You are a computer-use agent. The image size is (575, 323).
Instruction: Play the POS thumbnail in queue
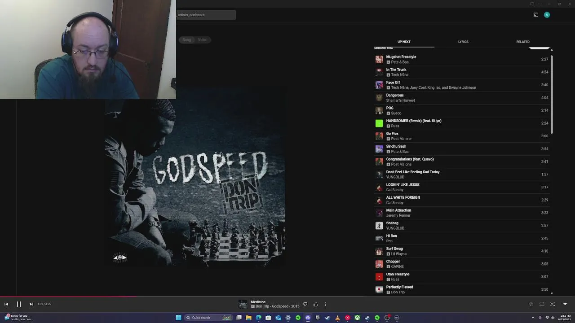[x=379, y=110]
